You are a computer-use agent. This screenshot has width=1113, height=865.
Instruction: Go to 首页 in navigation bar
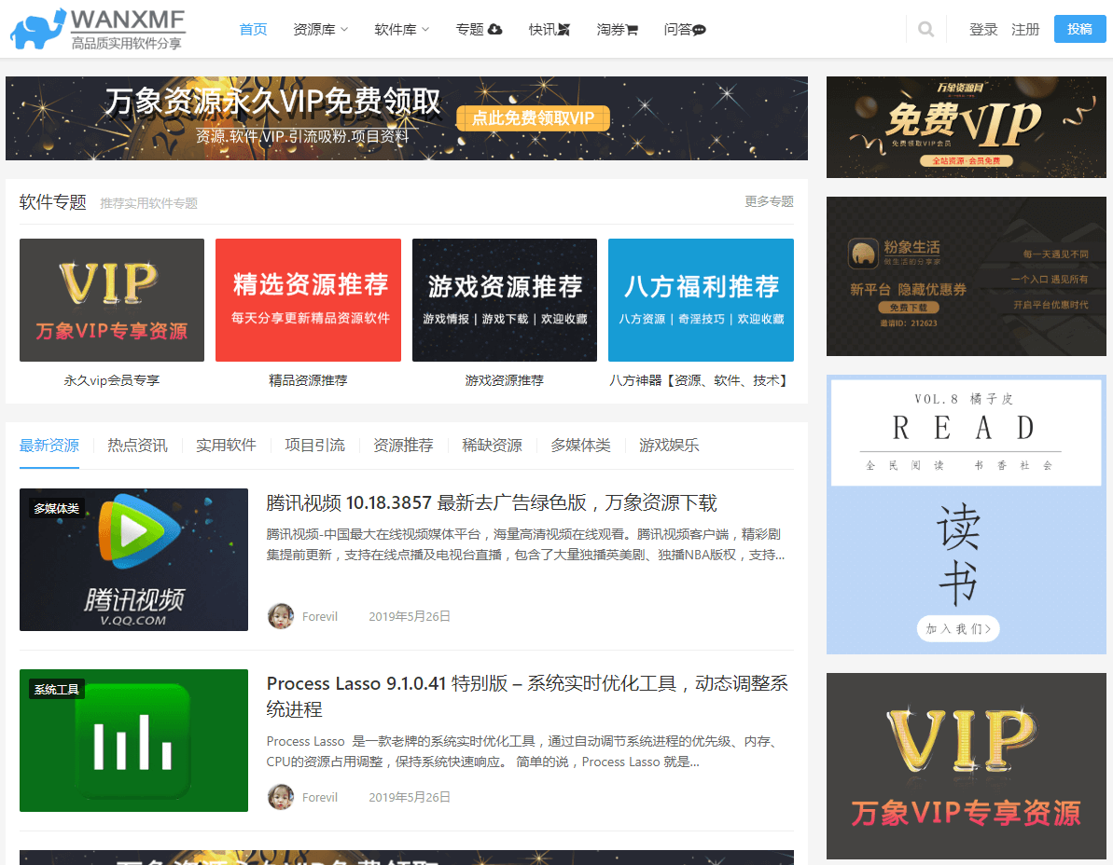pyautogui.click(x=253, y=29)
